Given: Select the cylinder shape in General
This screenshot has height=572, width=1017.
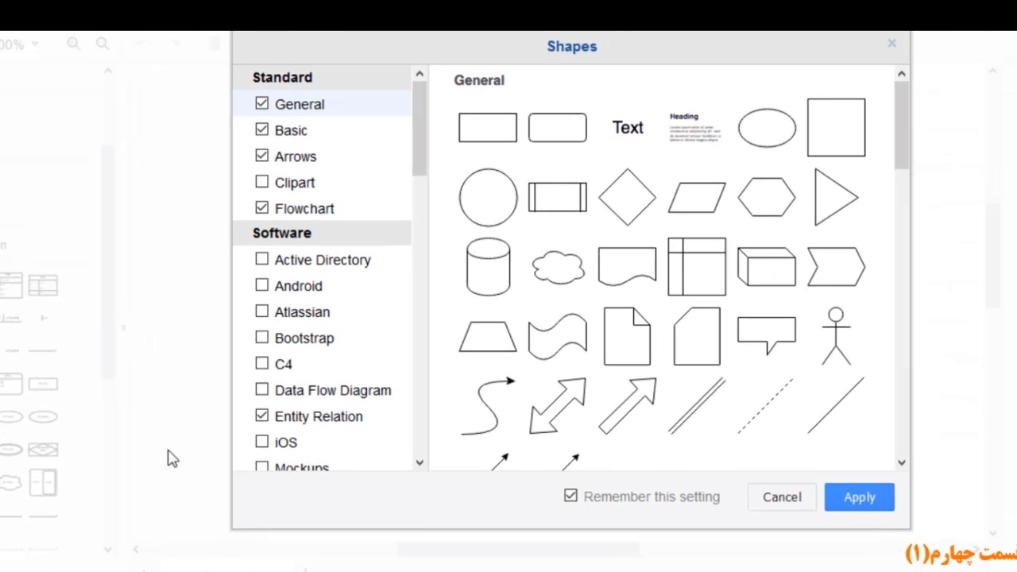Looking at the screenshot, I should point(488,267).
